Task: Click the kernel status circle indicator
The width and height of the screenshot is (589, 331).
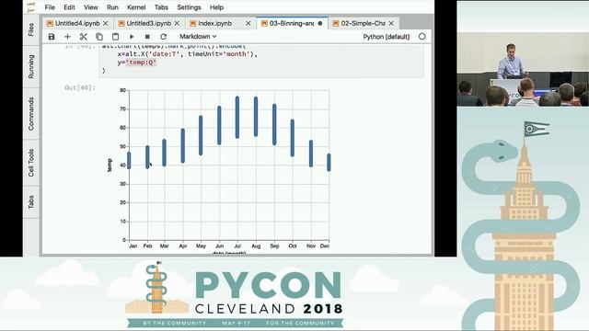Action: click(x=422, y=37)
